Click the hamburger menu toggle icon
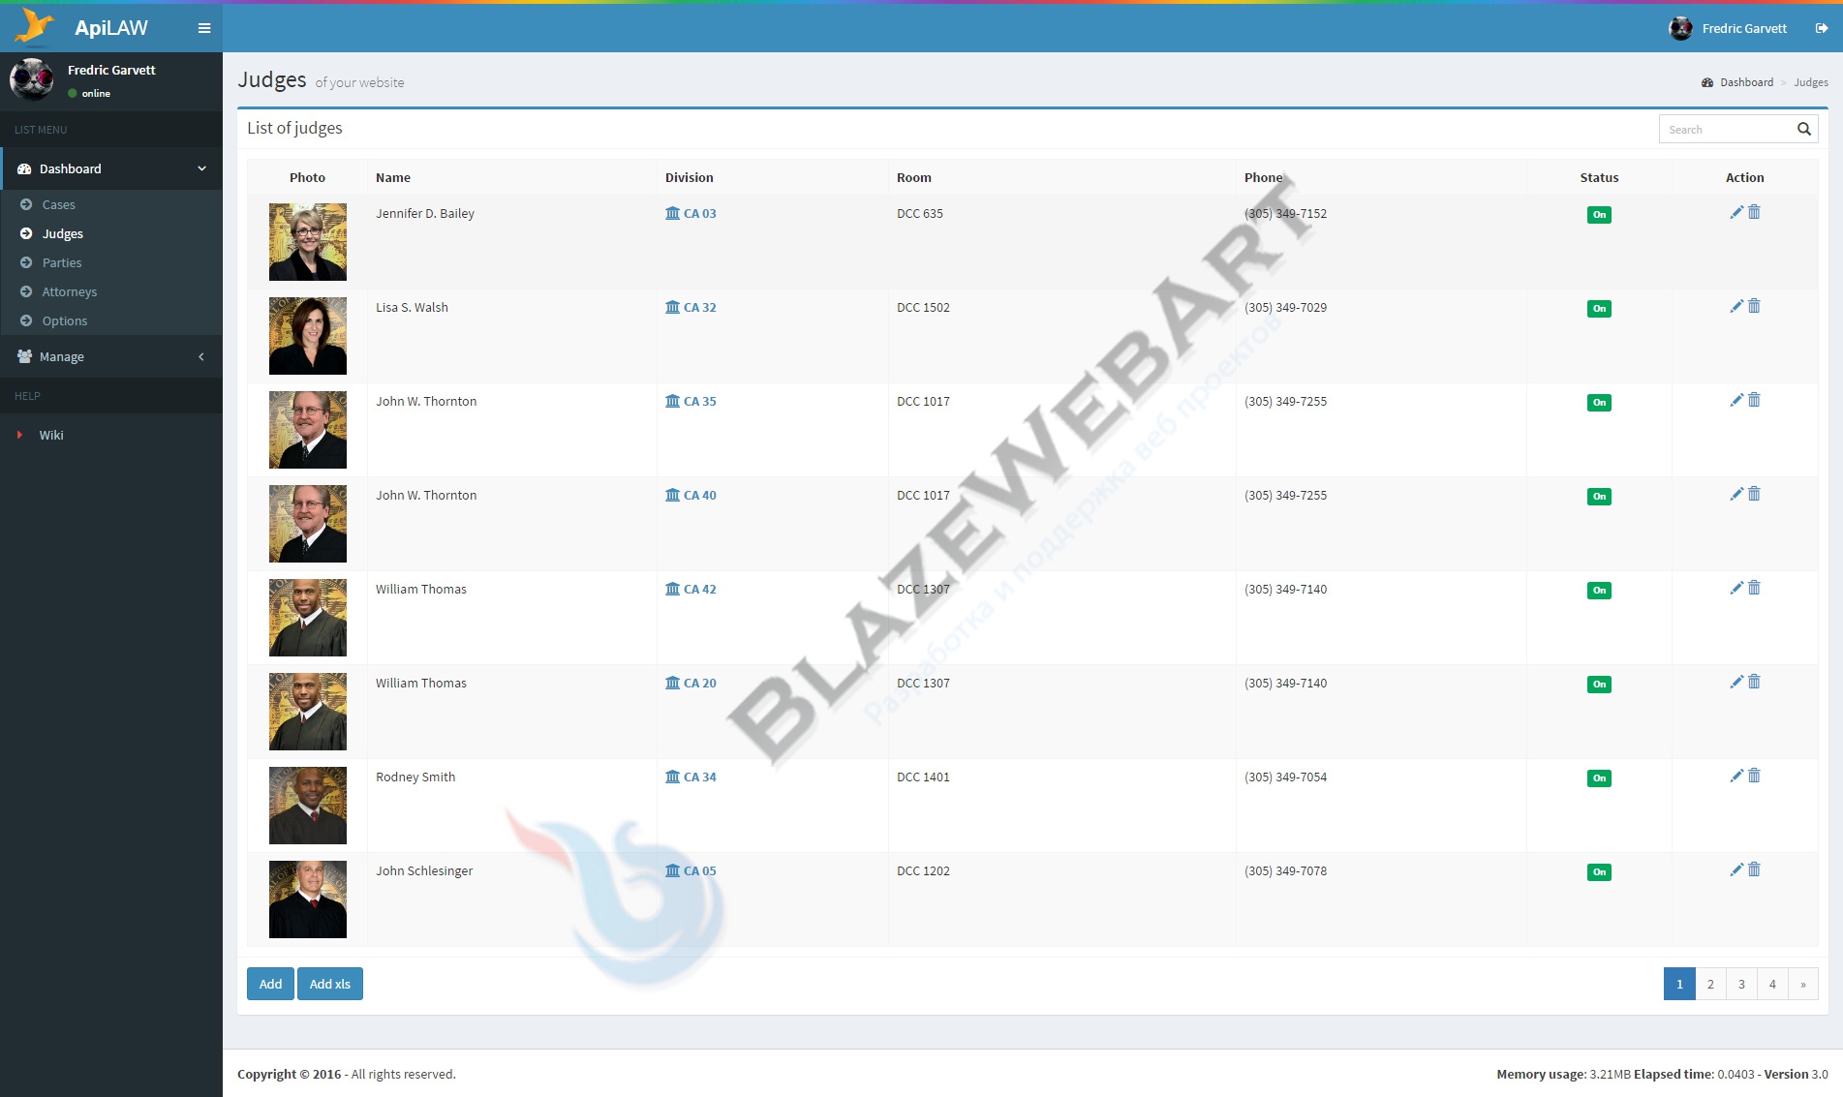Image resolution: width=1843 pixels, height=1097 pixels. click(203, 28)
